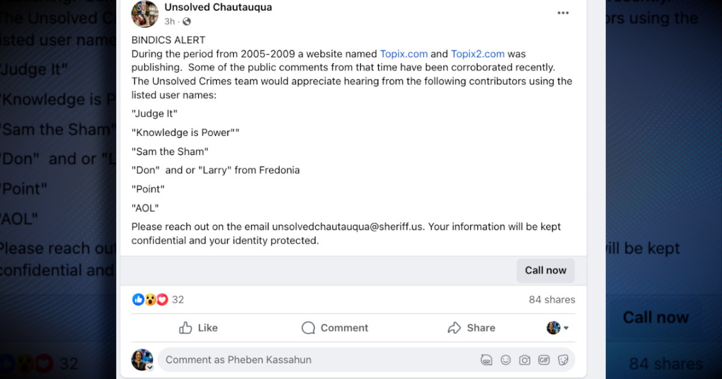Click the Unsolved Chautauqua profile picture

click(x=145, y=14)
